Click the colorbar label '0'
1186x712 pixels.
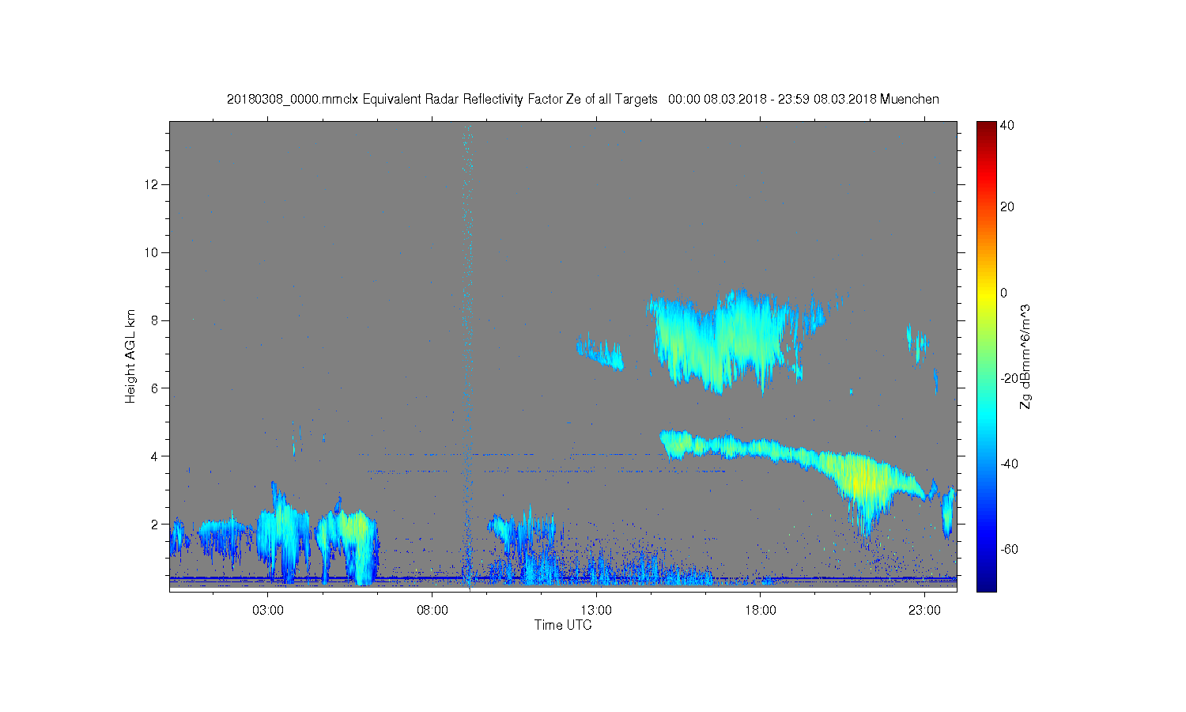[1003, 293]
